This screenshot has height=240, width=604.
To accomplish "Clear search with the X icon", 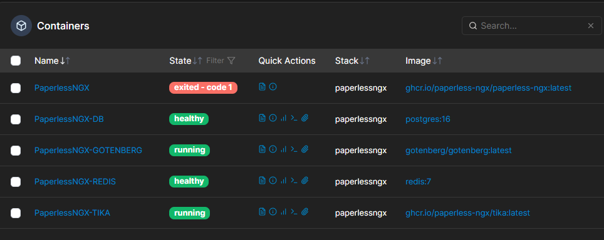I will coord(590,26).
